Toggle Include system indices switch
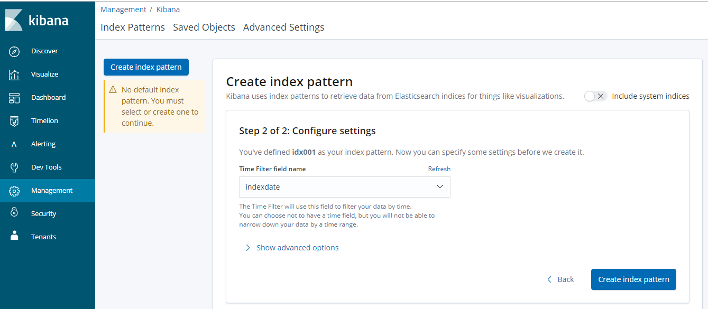Screen dimensions: 708x309 (595, 96)
